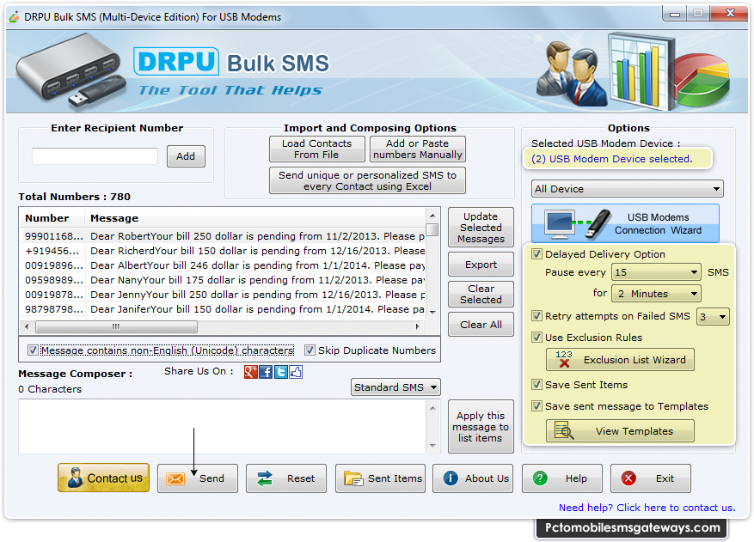
Task: Click Add or Paste numbers Manually
Action: [x=417, y=149]
